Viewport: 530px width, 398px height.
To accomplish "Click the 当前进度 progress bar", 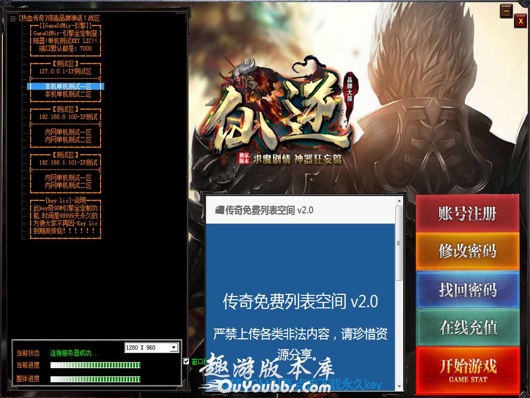I will pyautogui.click(x=95, y=365).
